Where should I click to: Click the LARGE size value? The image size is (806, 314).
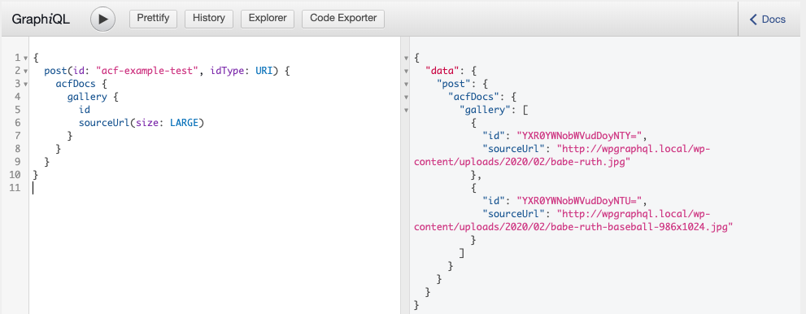point(184,123)
